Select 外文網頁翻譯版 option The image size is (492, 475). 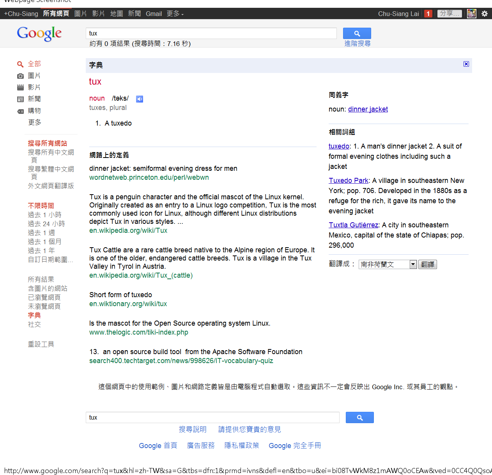click(51, 186)
